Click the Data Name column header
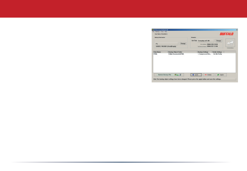 [x=161, y=52]
